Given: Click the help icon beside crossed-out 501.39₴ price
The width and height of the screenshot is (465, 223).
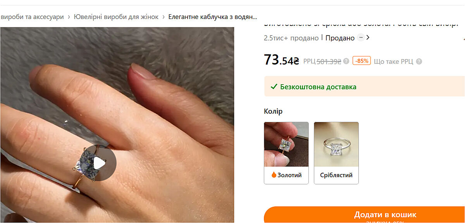Looking at the screenshot, I should [346, 61].
